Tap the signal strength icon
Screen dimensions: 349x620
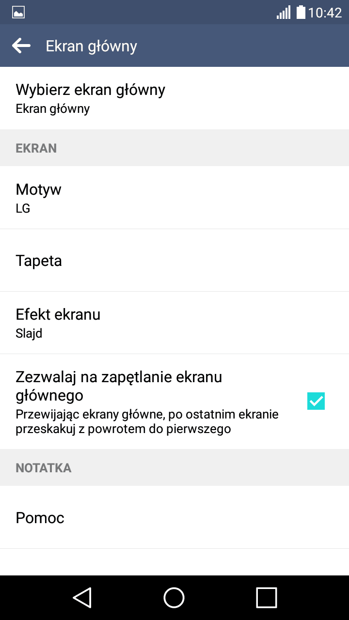(x=284, y=12)
